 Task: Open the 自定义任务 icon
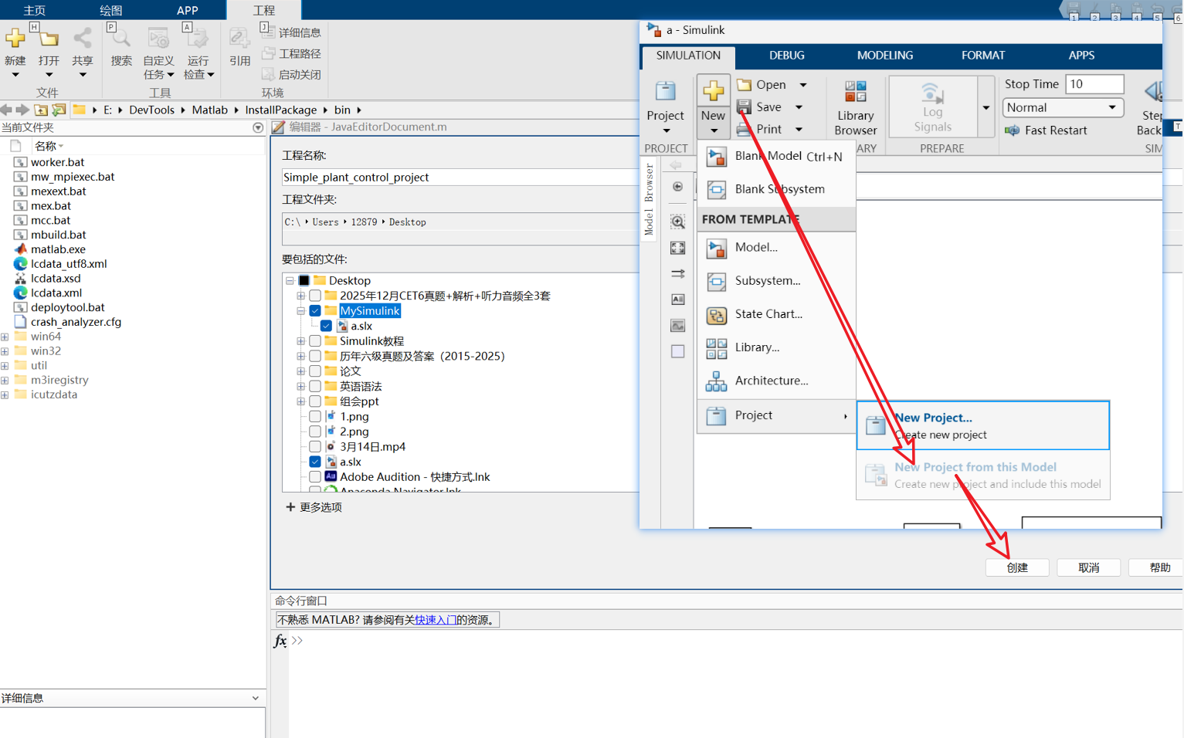click(158, 38)
